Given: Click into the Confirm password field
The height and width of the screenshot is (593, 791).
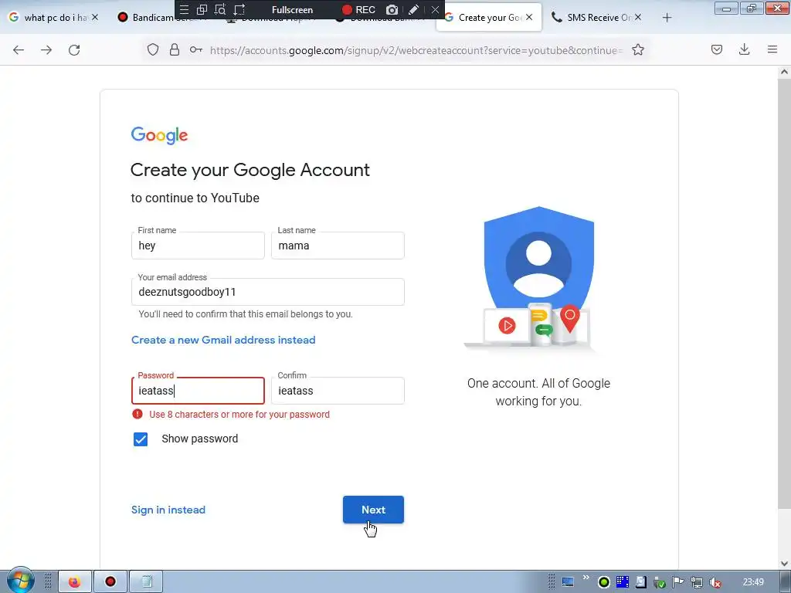Looking at the screenshot, I should pos(338,391).
